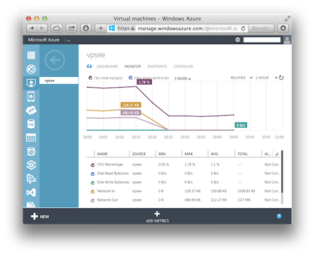Open the RELATIVE display mode dropdown
Screen dimensions: 315x256
click(x=241, y=78)
